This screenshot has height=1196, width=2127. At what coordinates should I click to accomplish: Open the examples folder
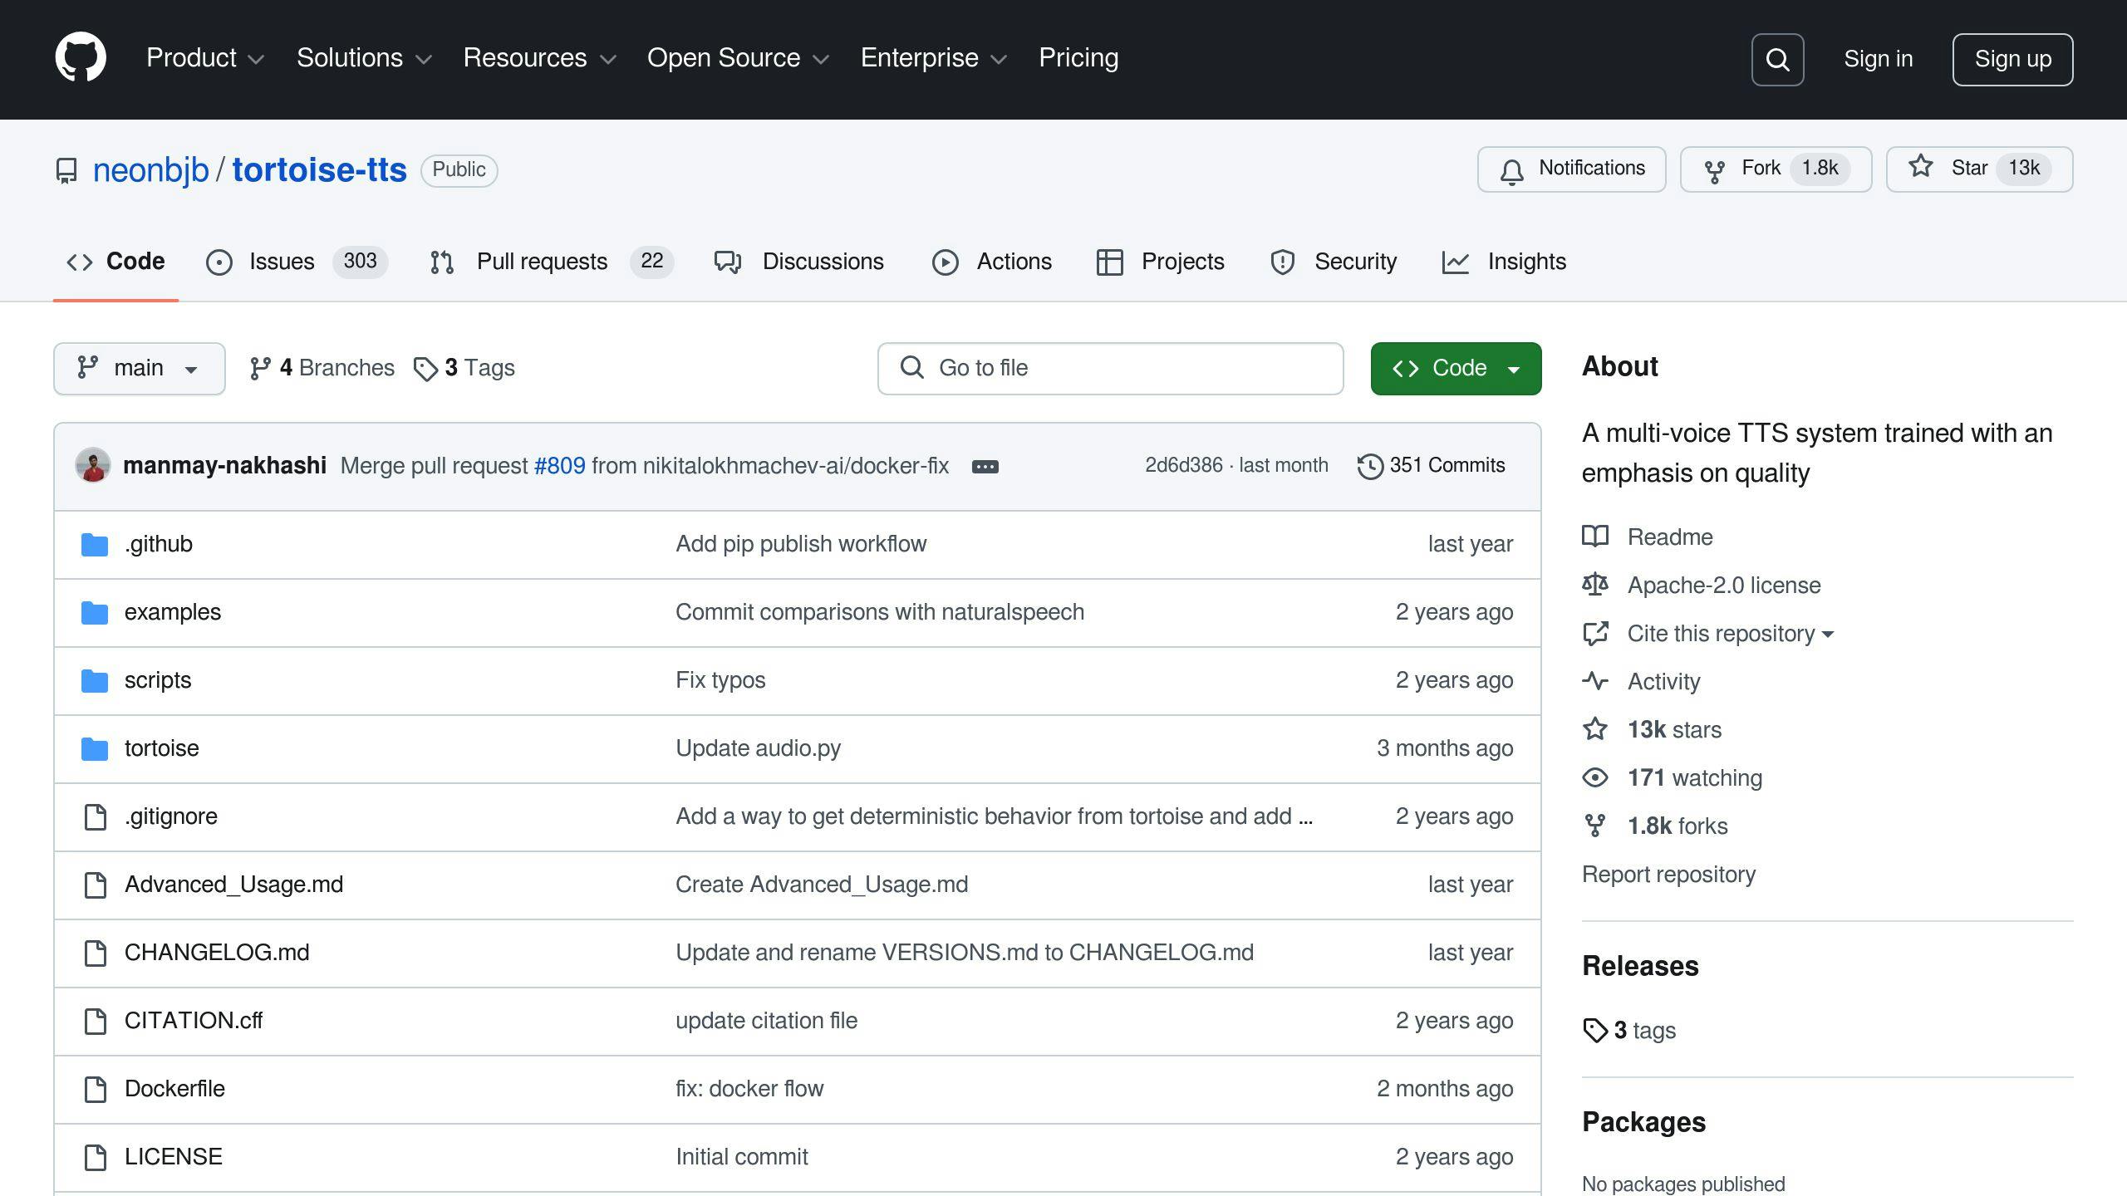pyautogui.click(x=172, y=612)
